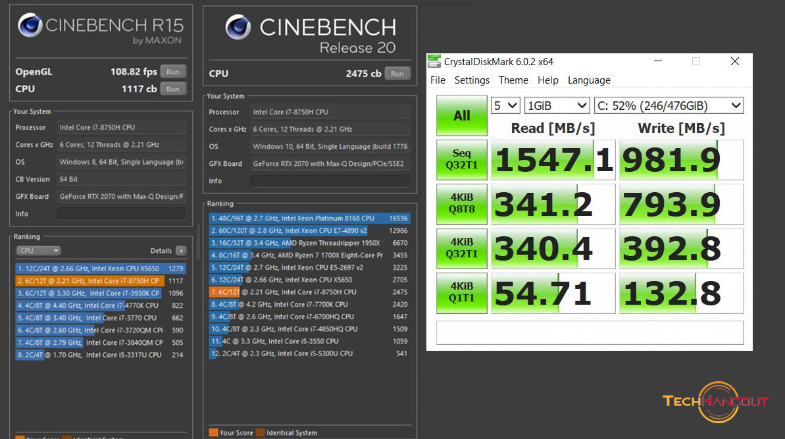This screenshot has height=439, width=785.
Task: Run the CPU test in Cinebench R20
Action: [x=397, y=74]
